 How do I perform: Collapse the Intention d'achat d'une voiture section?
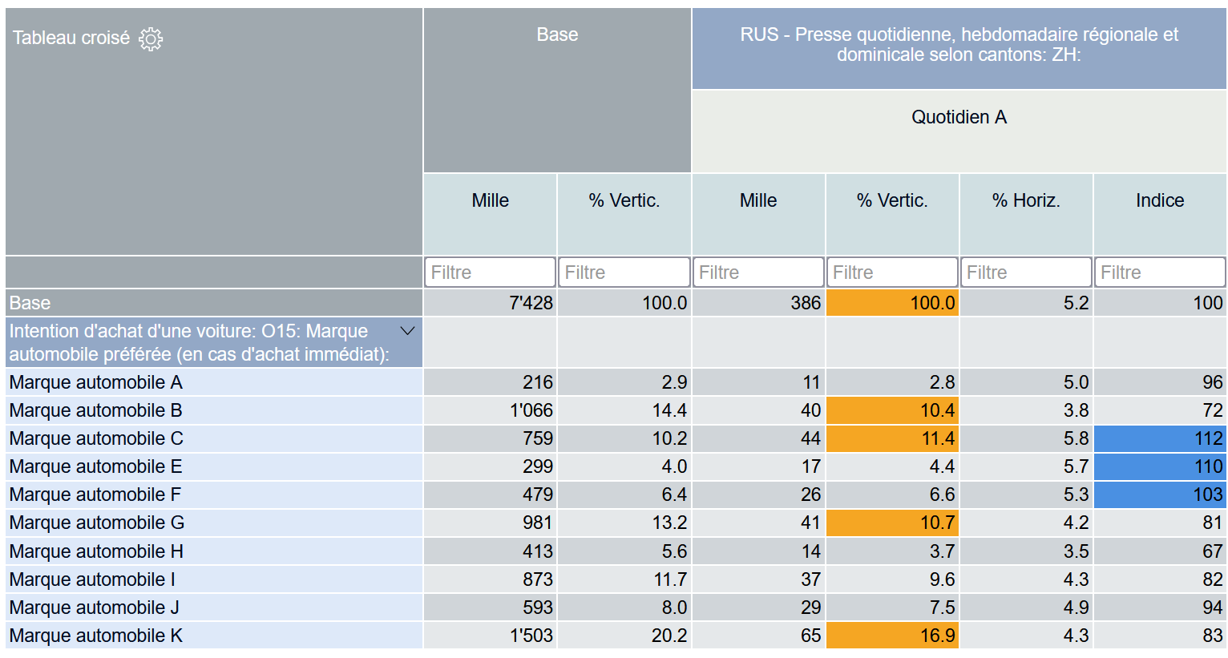(x=407, y=331)
